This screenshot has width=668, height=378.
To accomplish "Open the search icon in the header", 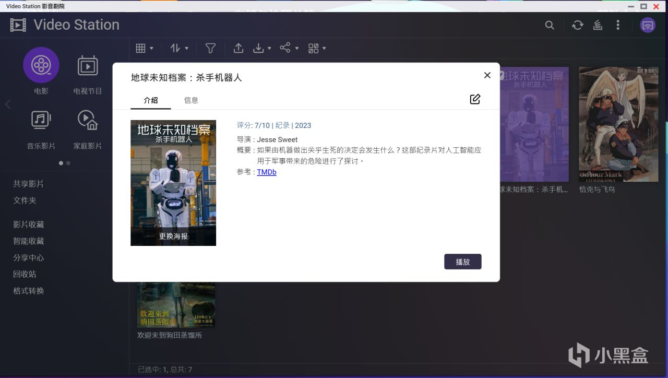I will pos(550,25).
